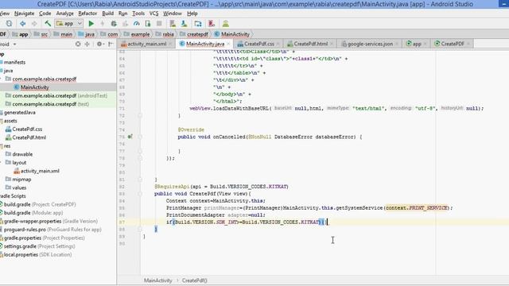Image resolution: width=509 pixels, height=286 pixels.
Task: Select local.properties (SDK Location)
Action: [37, 255]
